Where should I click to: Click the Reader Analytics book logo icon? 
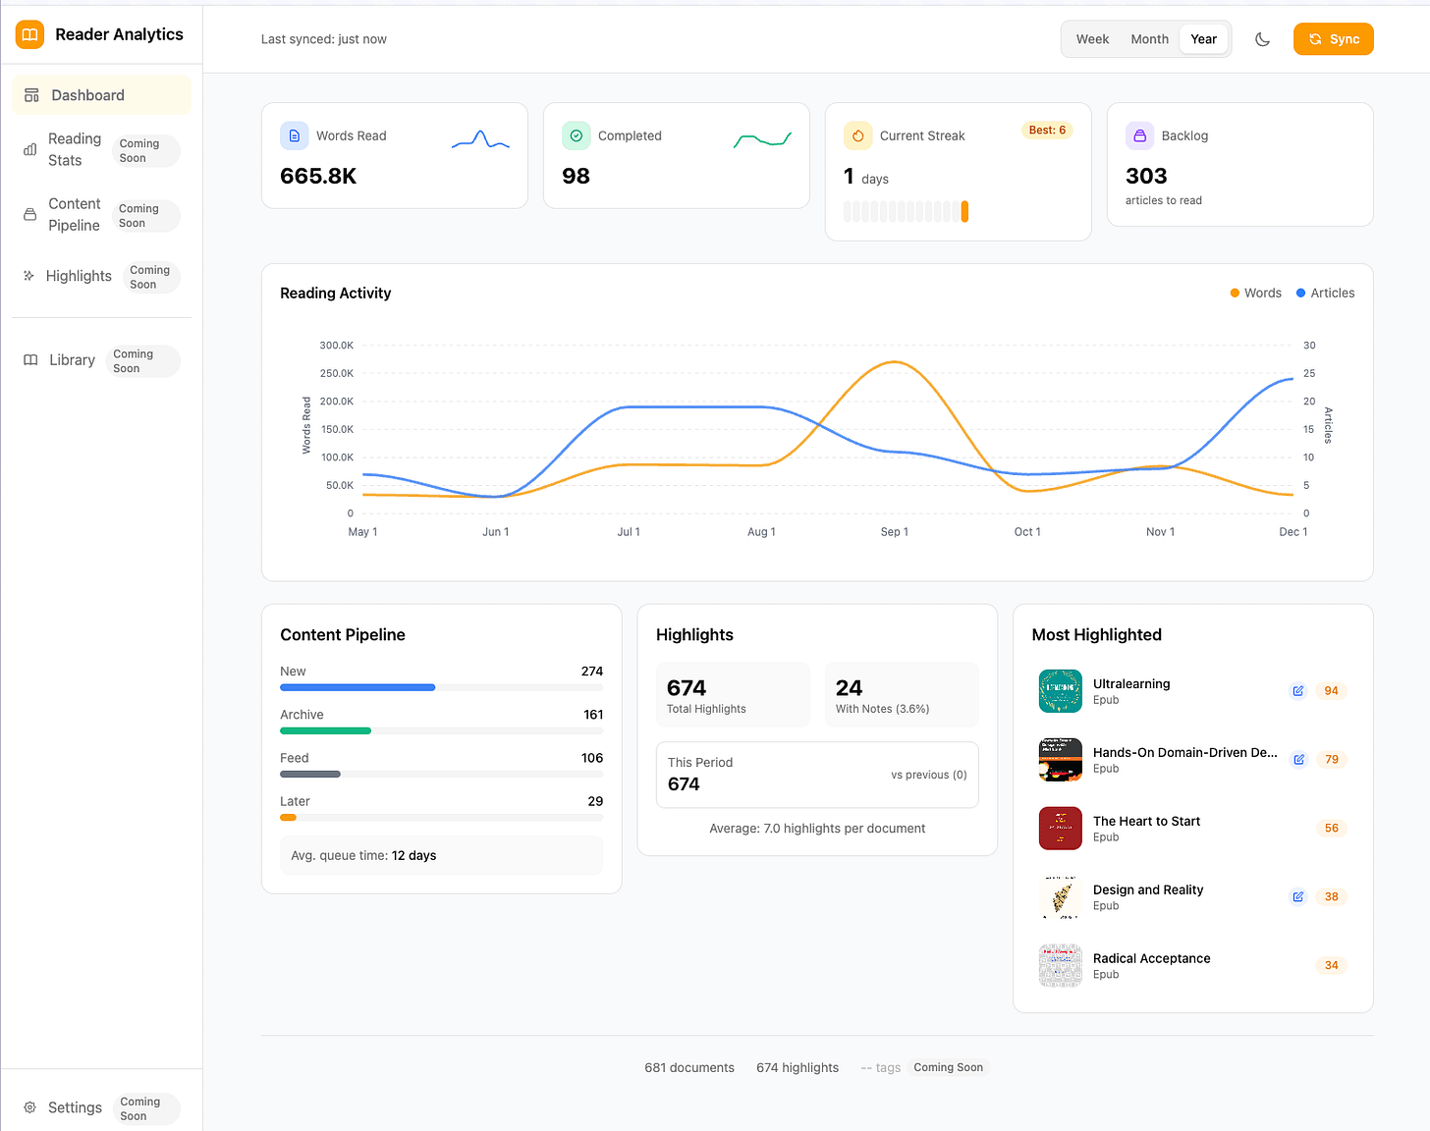(x=28, y=34)
